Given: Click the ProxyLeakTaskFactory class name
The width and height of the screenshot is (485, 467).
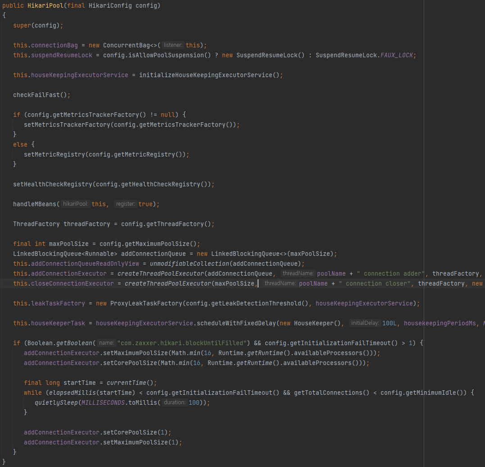Looking at the screenshot, I should pos(146,303).
